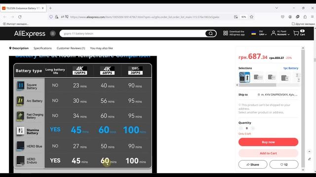The image size is (316, 177).
Task: Click the 687.34 price text
Action: click(253, 57)
